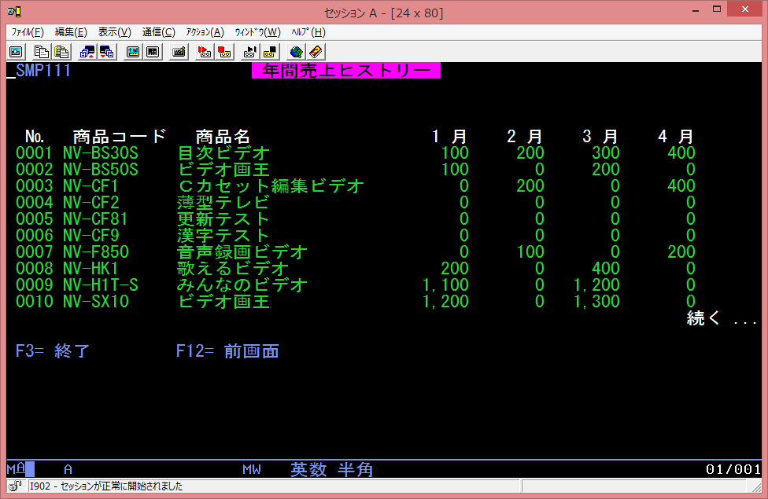The image size is (768, 499).
Task: Open the ウィンドウ(W) menu
Action: coord(257,32)
